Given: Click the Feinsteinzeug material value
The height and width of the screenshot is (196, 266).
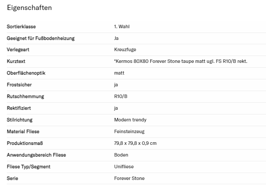Looking at the screenshot, I should 129,131.
